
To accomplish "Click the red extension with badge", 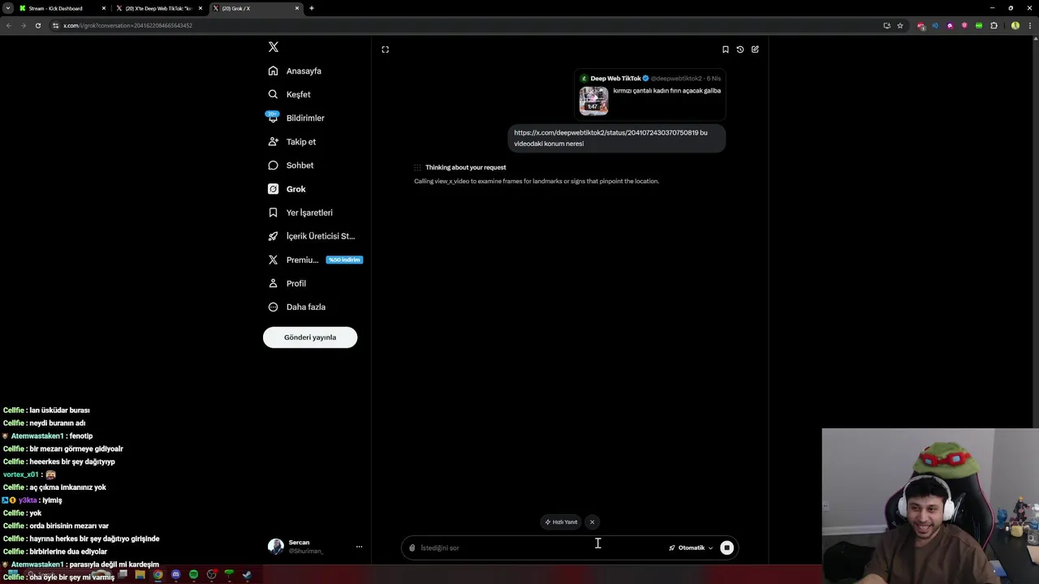I will pos(920,26).
